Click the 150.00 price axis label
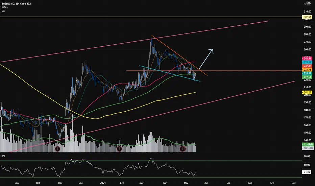The image size is (315, 186). (308, 133)
